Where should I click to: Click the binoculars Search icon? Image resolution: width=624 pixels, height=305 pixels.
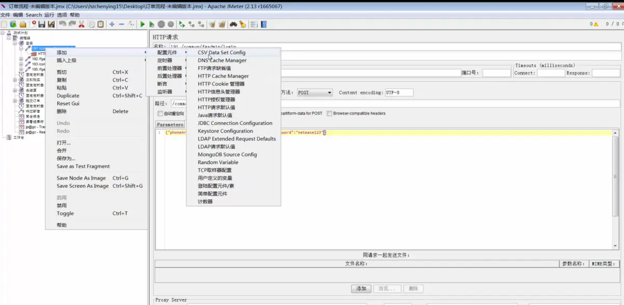233,24
